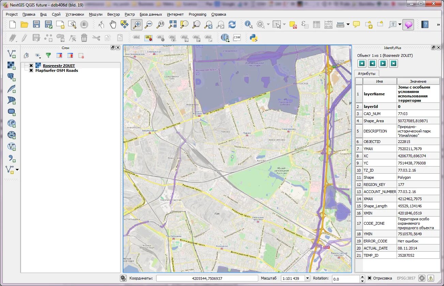Open project using the yellow folder icon
Image resolution: width=444 pixels, height=286 pixels.
tap(25, 25)
